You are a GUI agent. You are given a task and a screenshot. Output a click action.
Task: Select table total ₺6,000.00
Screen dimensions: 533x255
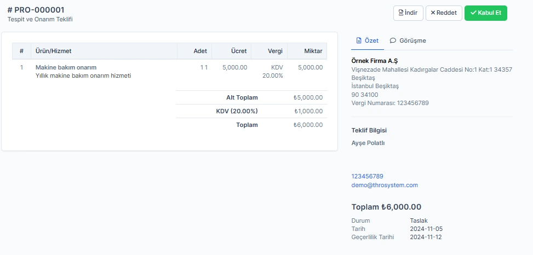pos(308,125)
